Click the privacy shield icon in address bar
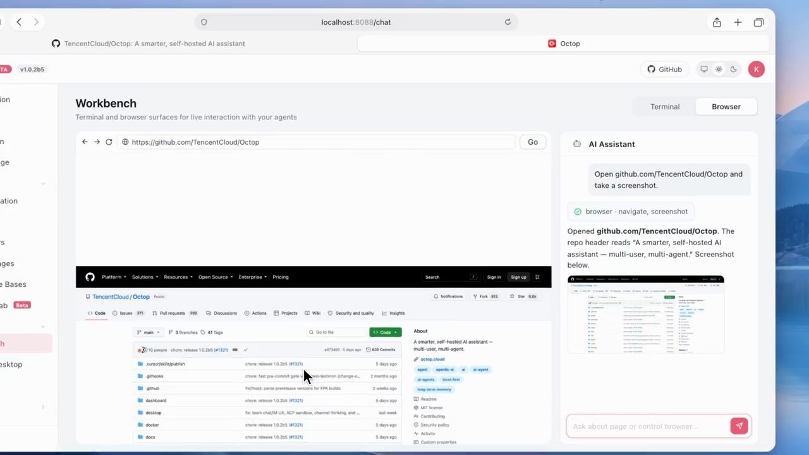This screenshot has width=809, height=455. tap(204, 22)
